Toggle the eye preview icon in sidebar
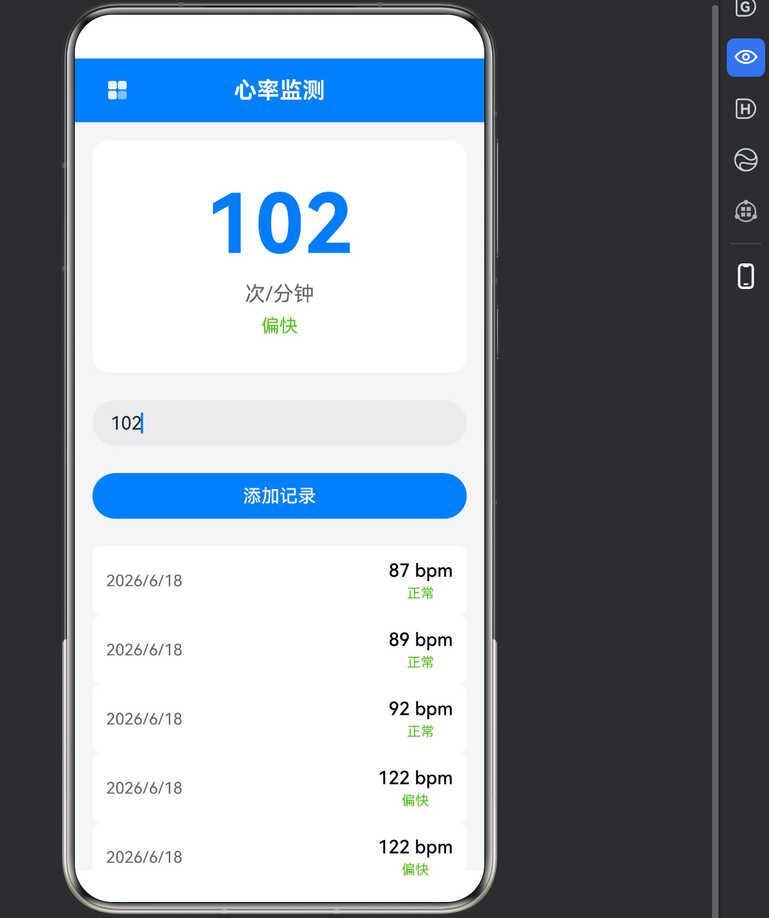Screen dimensions: 769x918 tap(745, 58)
